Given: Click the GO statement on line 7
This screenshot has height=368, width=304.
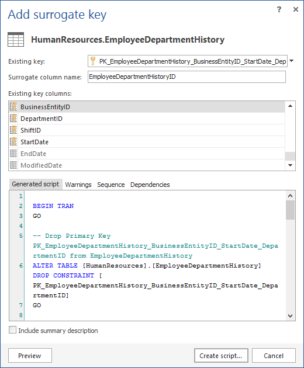Looking at the screenshot, I should tap(37, 305).
